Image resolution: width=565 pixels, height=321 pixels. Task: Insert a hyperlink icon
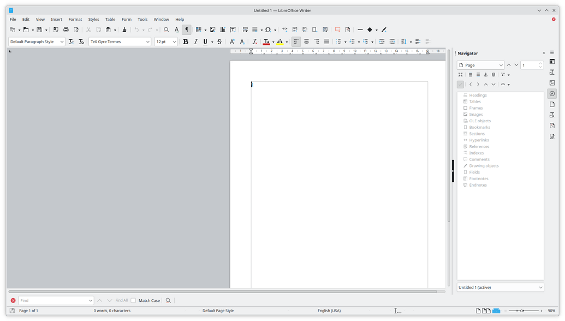pyautogui.click(x=284, y=30)
